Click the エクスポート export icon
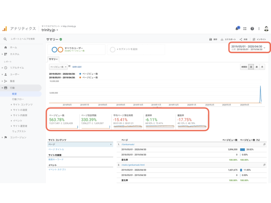The width and height of the screenshot is (271, 203). 222,39
